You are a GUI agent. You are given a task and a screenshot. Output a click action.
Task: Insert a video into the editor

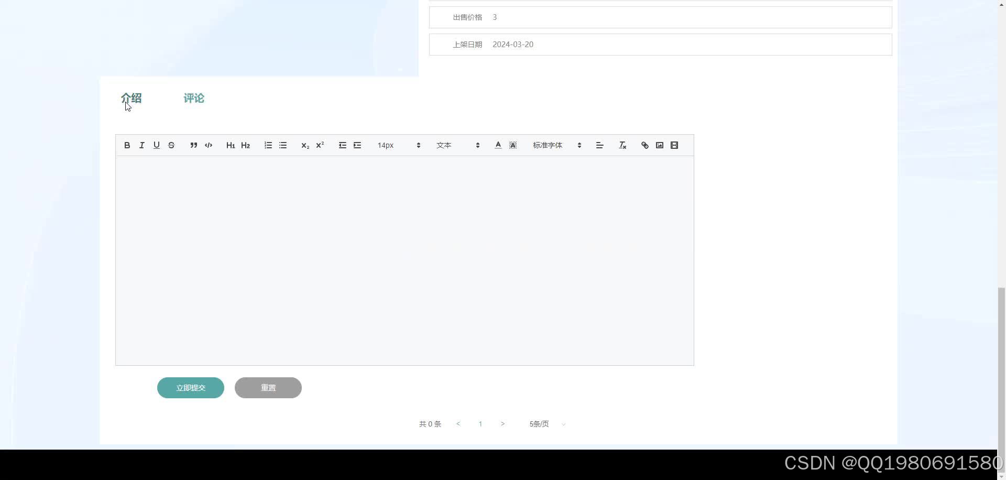click(x=674, y=145)
